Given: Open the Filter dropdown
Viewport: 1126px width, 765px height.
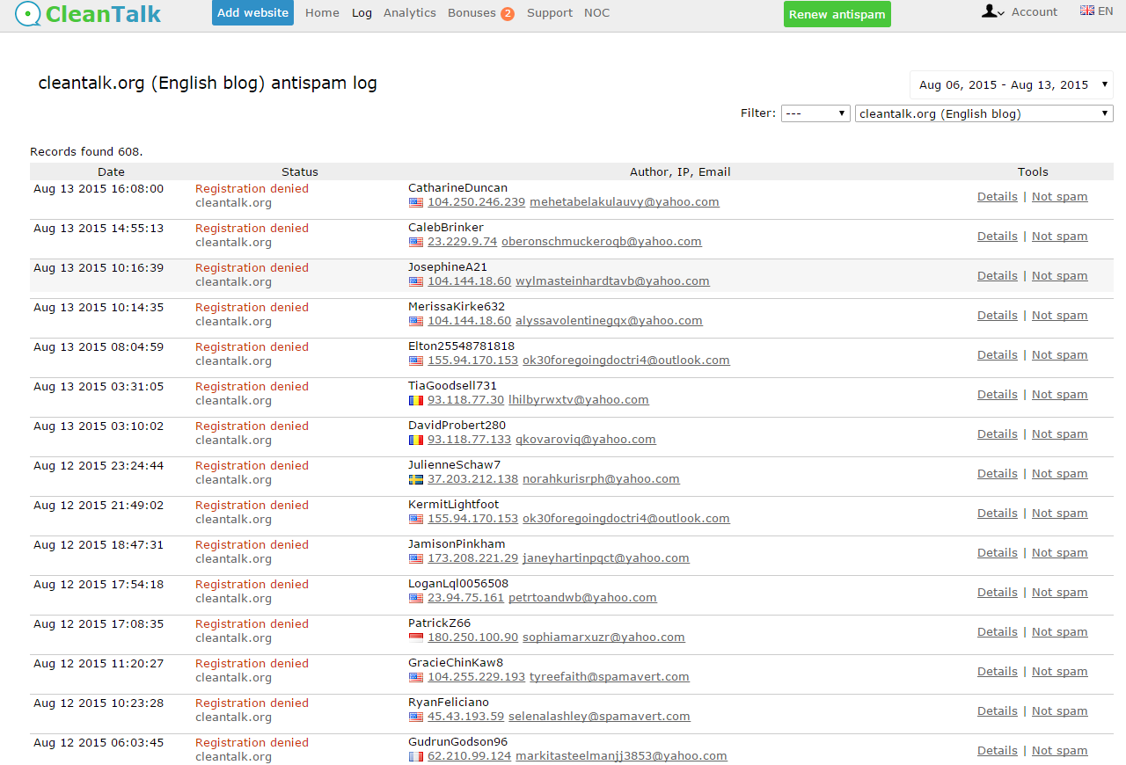Looking at the screenshot, I should tap(815, 113).
